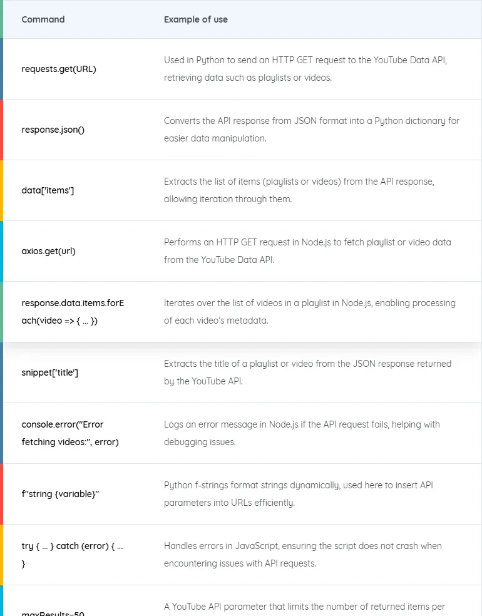Screen dimensions: 482x616
Task: Click the snippet['title'] command text
Action: 50,372
